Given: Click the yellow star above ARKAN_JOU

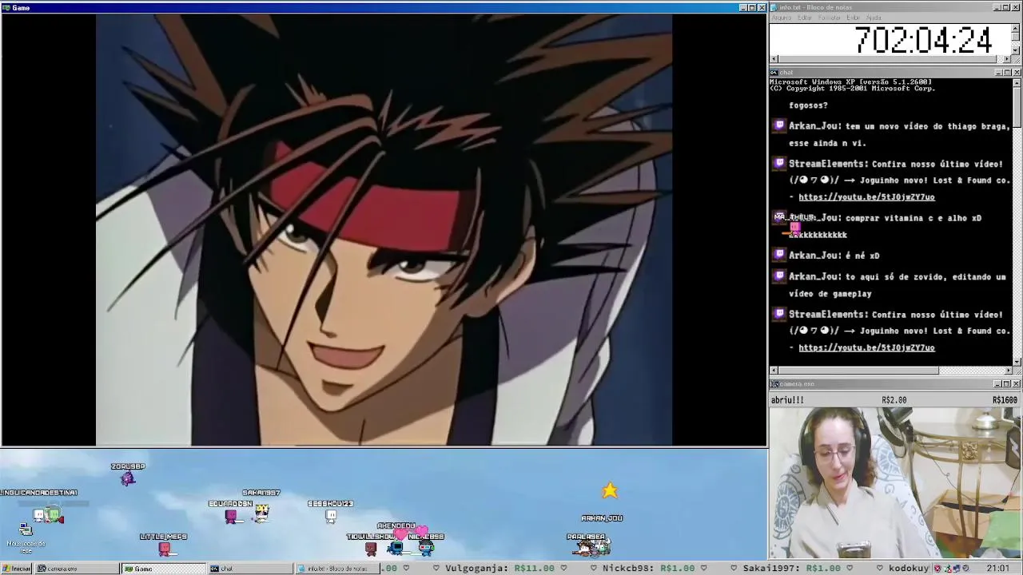Looking at the screenshot, I should pos(610,490).
